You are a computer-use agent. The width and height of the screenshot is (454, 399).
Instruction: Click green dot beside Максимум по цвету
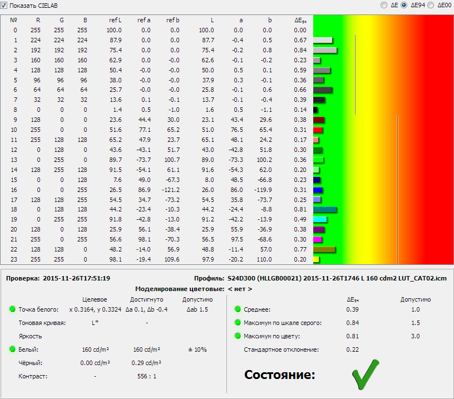click(238, 336)
